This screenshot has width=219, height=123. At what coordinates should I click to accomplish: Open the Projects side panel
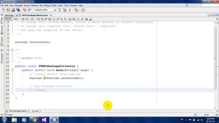click(x=2, y=41)
